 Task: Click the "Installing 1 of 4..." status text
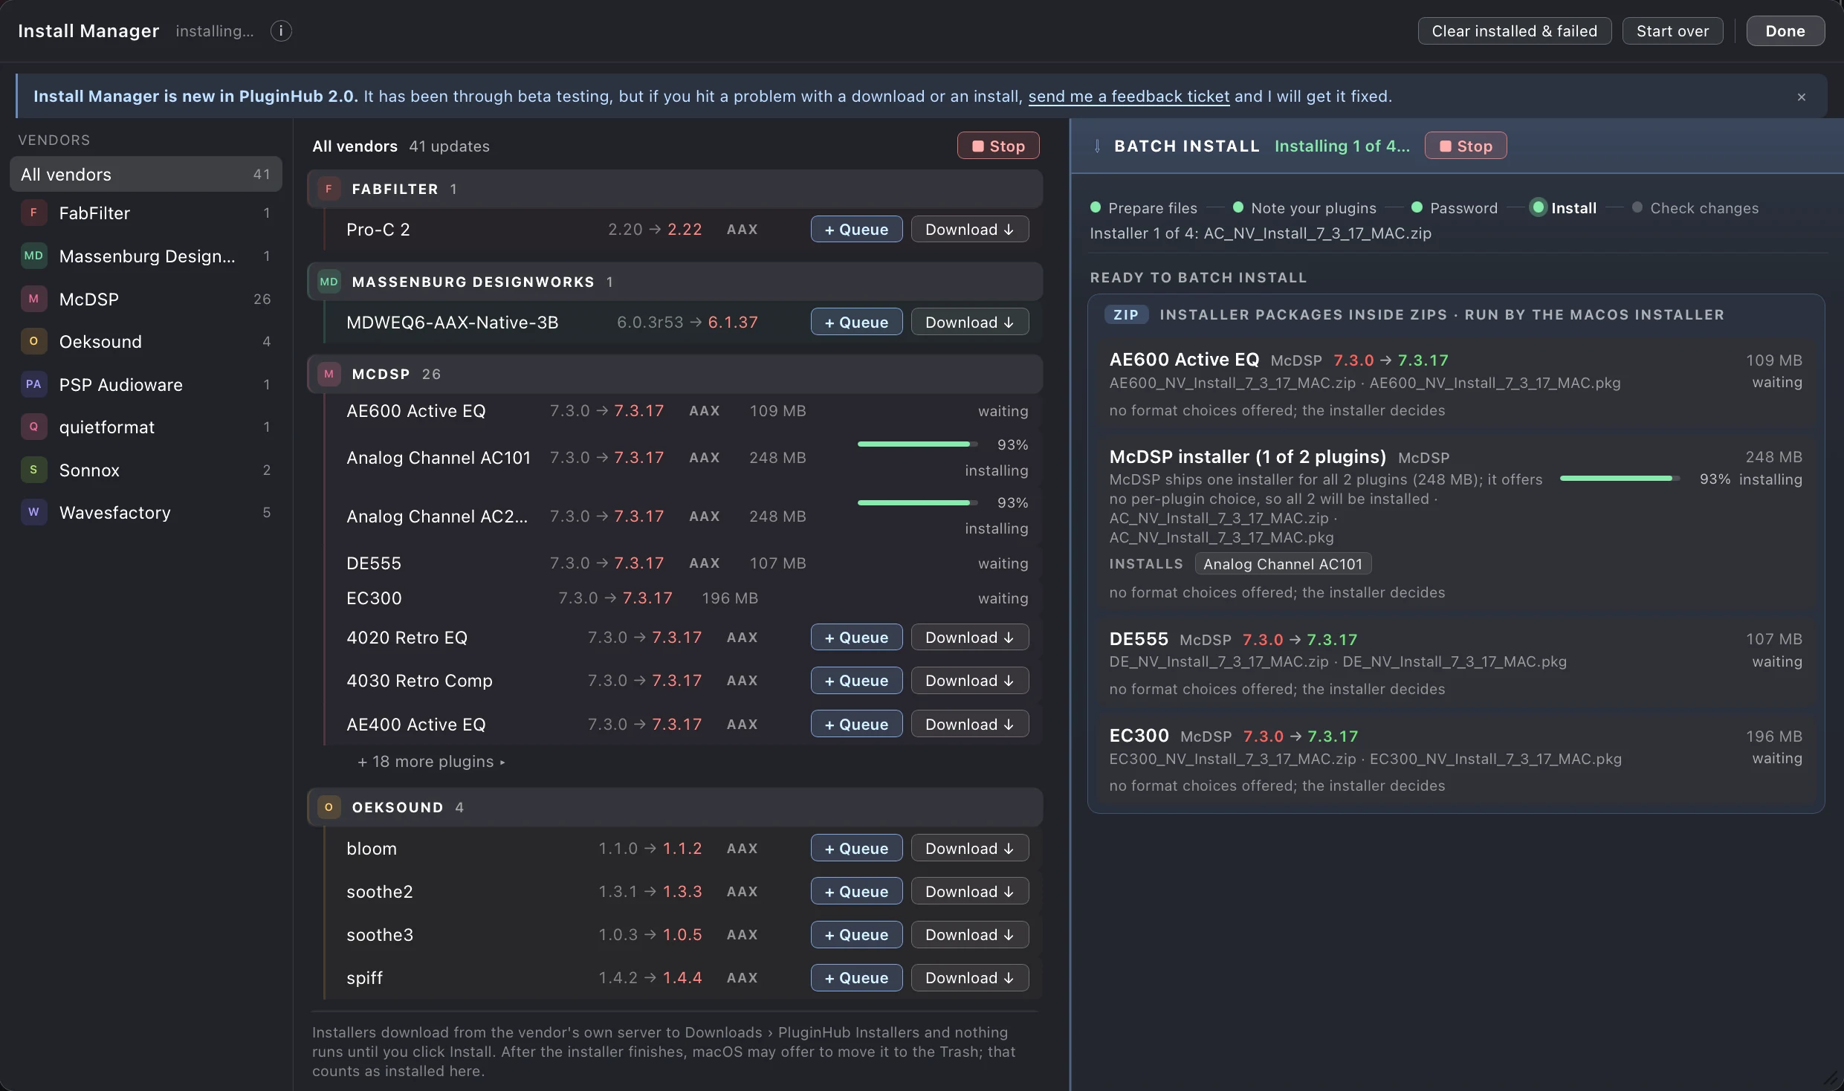(x=1342, y=146)
